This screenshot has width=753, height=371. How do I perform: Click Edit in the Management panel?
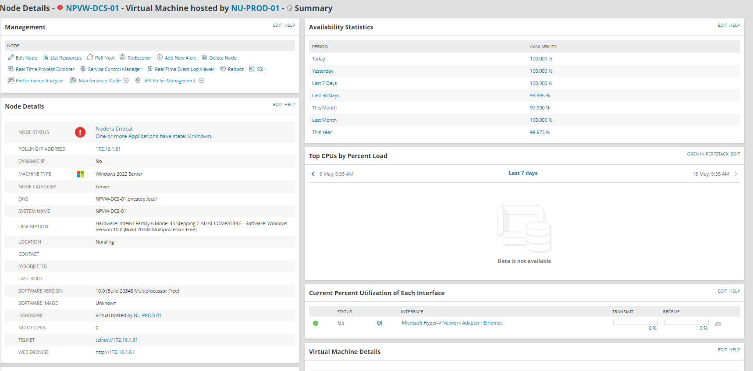pyautogui.click(x=277, y=25)
